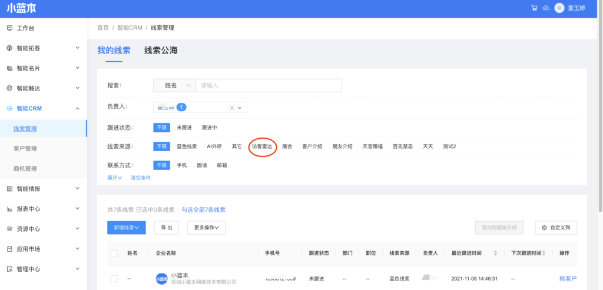The image size is (603, 290).
Task: Click the 转客户 link in first row
Action: [568, 279]
